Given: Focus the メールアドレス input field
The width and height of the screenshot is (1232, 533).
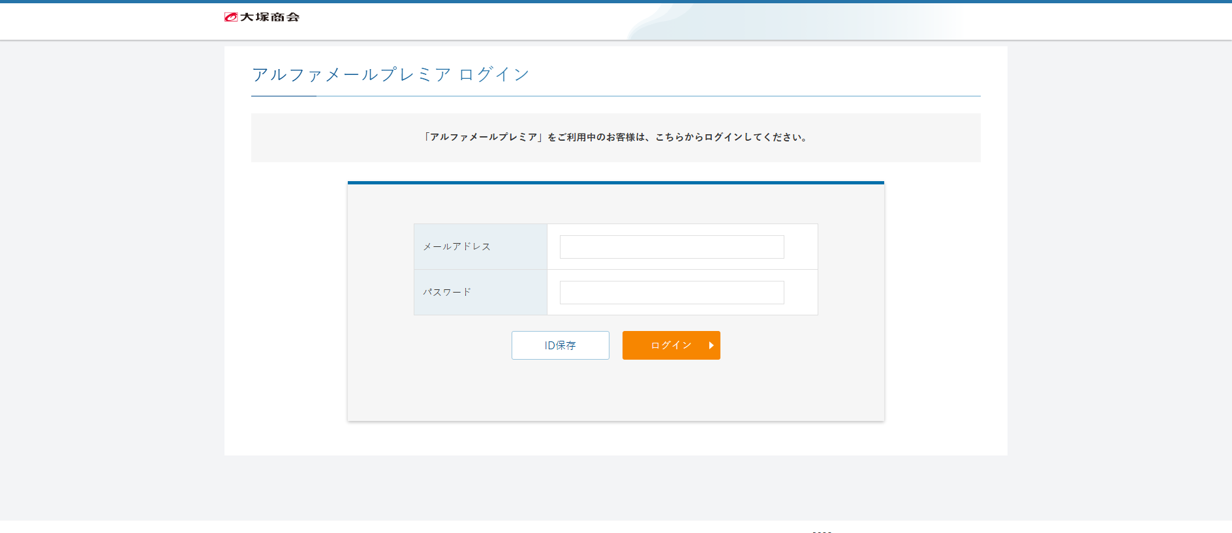Looking at the screenshot, I should [671, 247].
